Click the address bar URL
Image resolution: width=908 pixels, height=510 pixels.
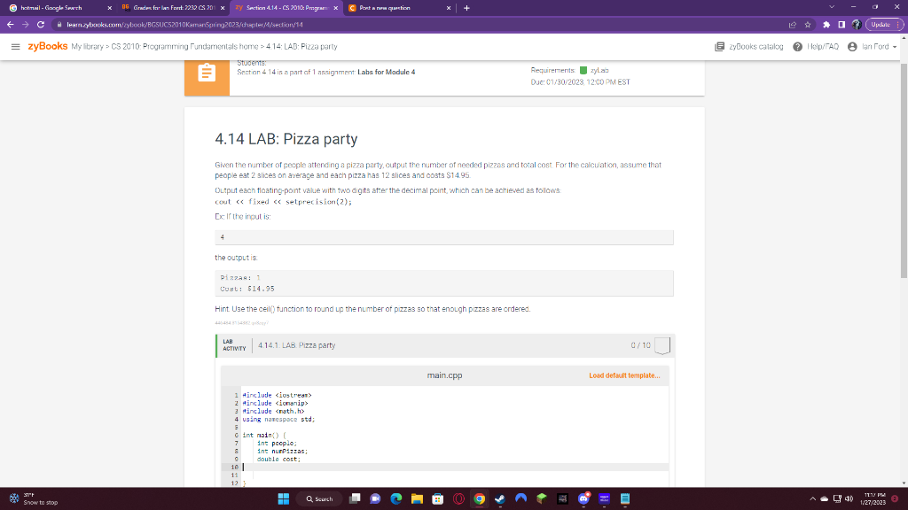pyautogui.click(x=184, y=25)
